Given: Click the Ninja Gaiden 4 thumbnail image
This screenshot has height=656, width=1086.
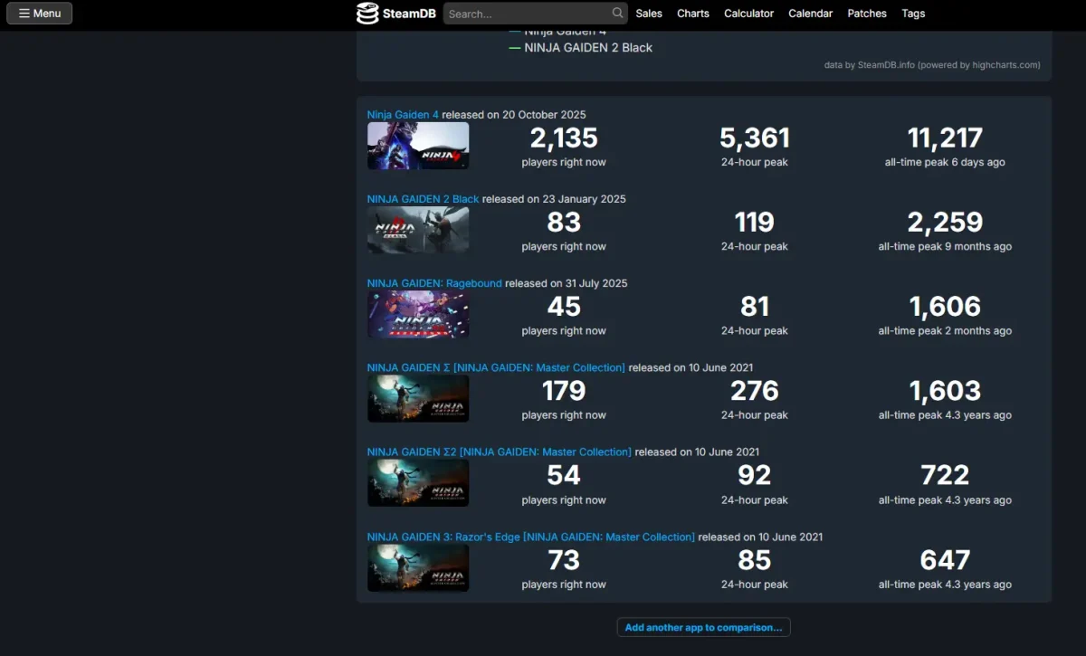Looking at the screenshot, I should tap(418, 146).
